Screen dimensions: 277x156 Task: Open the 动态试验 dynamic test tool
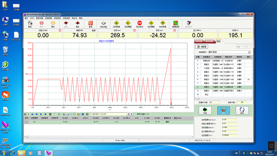click(103, 24)
